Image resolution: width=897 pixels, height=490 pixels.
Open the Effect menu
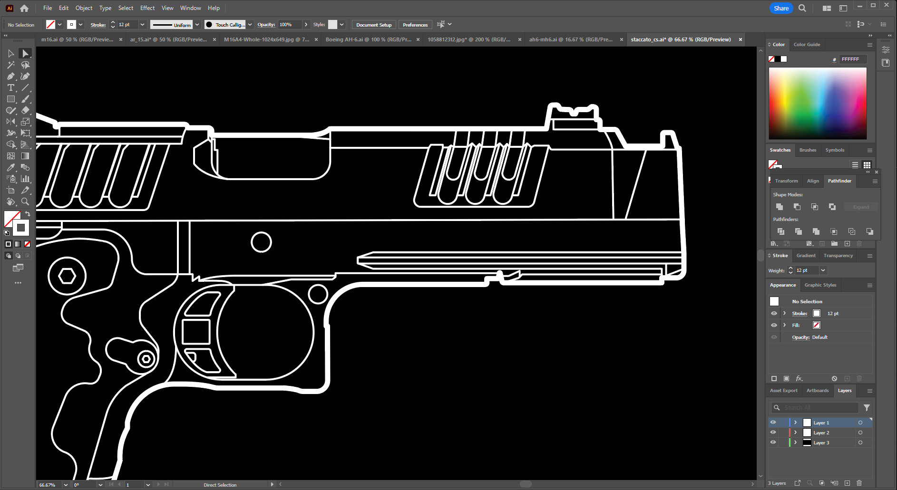147,8
